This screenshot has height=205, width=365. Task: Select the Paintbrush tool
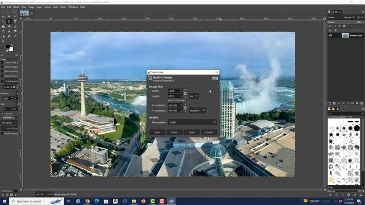click(x=15, y=27)
